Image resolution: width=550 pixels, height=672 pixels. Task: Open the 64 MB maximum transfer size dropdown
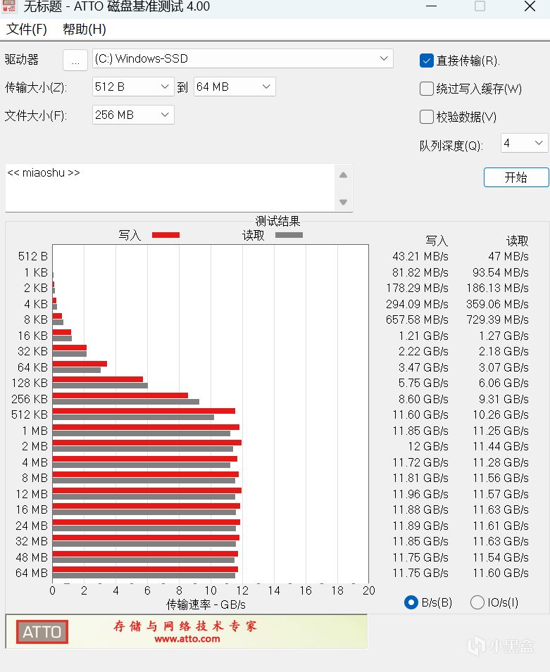235,87
